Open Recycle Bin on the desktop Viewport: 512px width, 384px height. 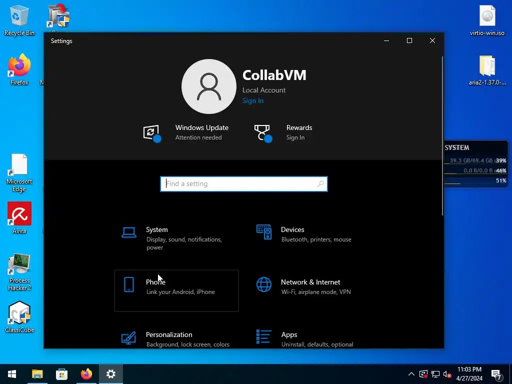(19, 20)
